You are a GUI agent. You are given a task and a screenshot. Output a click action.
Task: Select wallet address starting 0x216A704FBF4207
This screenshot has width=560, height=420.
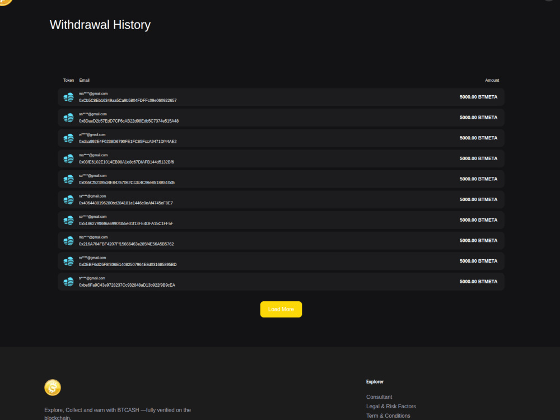(127, 244)
